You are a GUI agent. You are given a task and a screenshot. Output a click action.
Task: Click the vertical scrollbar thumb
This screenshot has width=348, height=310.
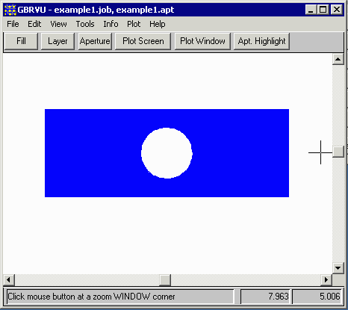(338, 152)
